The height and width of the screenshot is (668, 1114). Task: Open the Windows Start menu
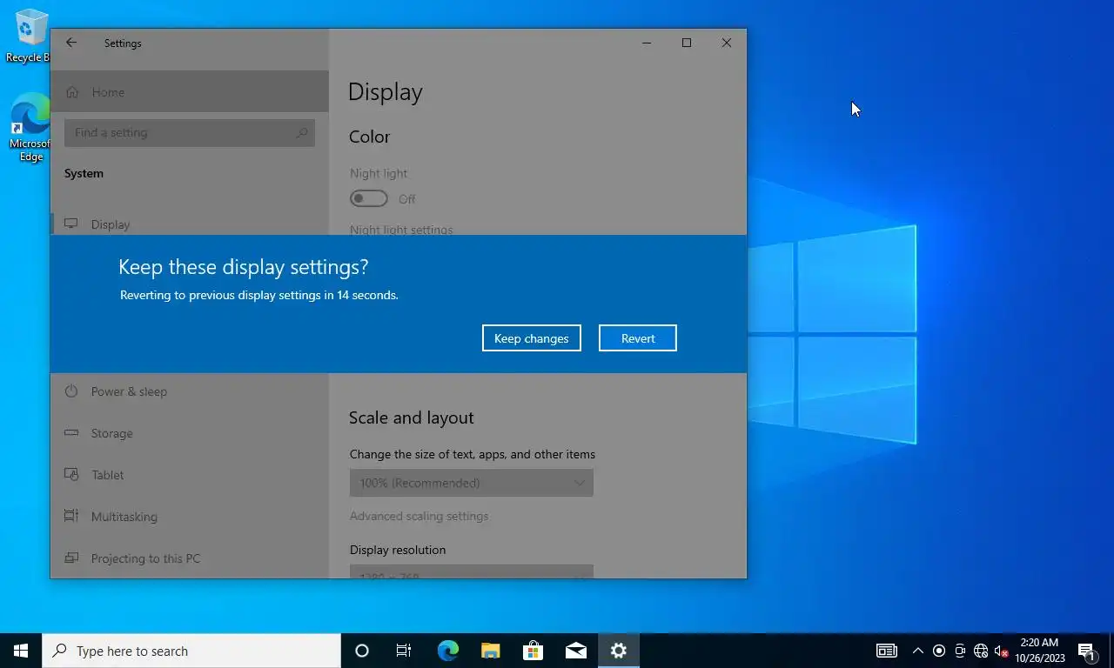tap(21, 651)
